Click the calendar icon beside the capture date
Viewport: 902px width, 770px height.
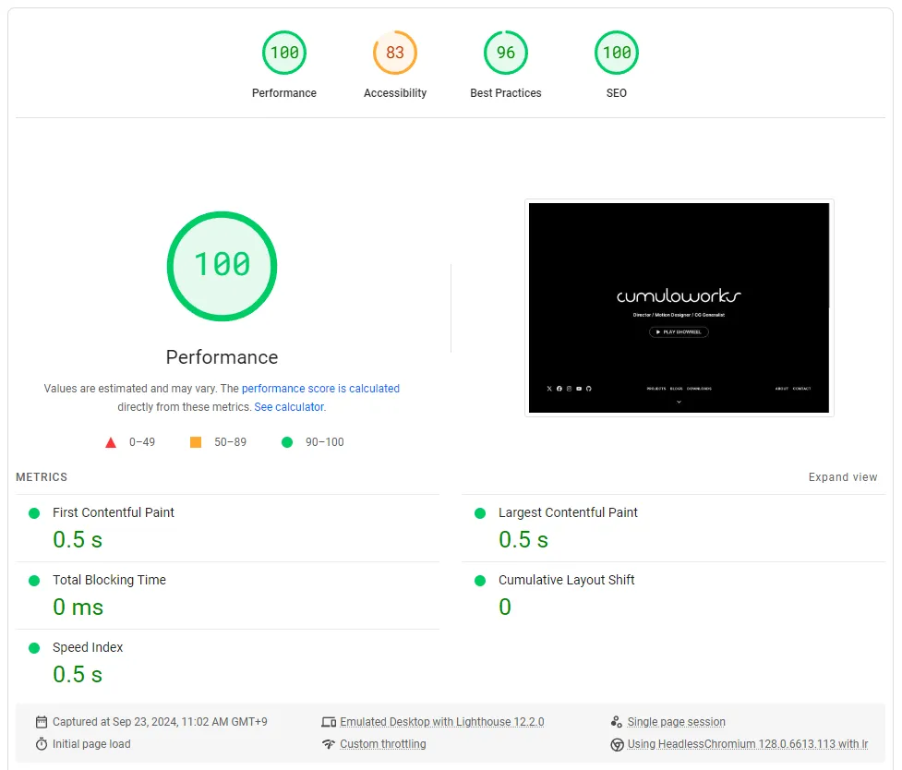click(x=42, y=722)
